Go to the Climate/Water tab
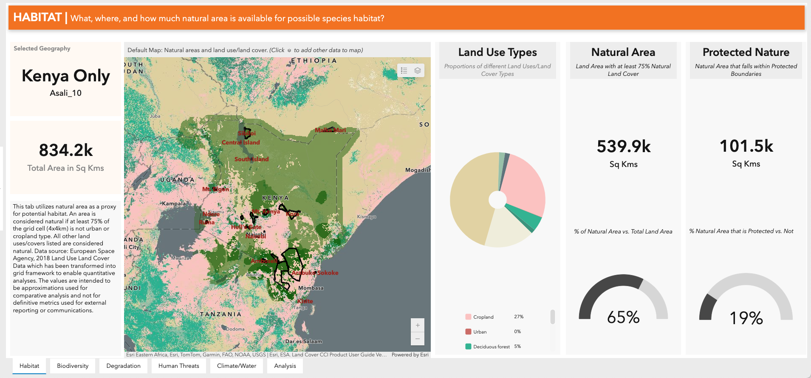 237,366
